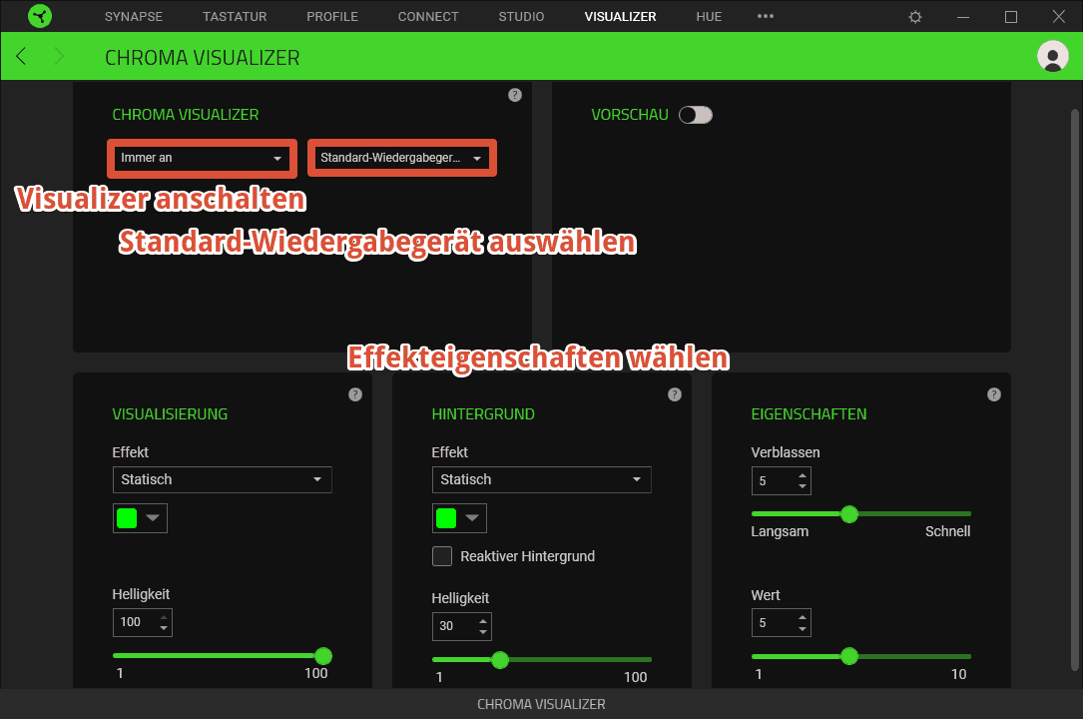This screenshot has height=719, width=1083.
Task: Click the Hintergrund Helligkeit value field
Action: coord(462,626)
